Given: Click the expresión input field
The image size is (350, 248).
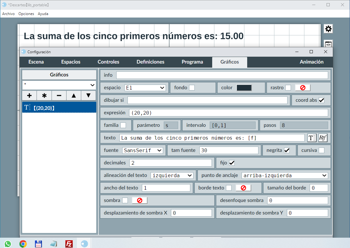Looking at the screenshot, I should 228,113.
